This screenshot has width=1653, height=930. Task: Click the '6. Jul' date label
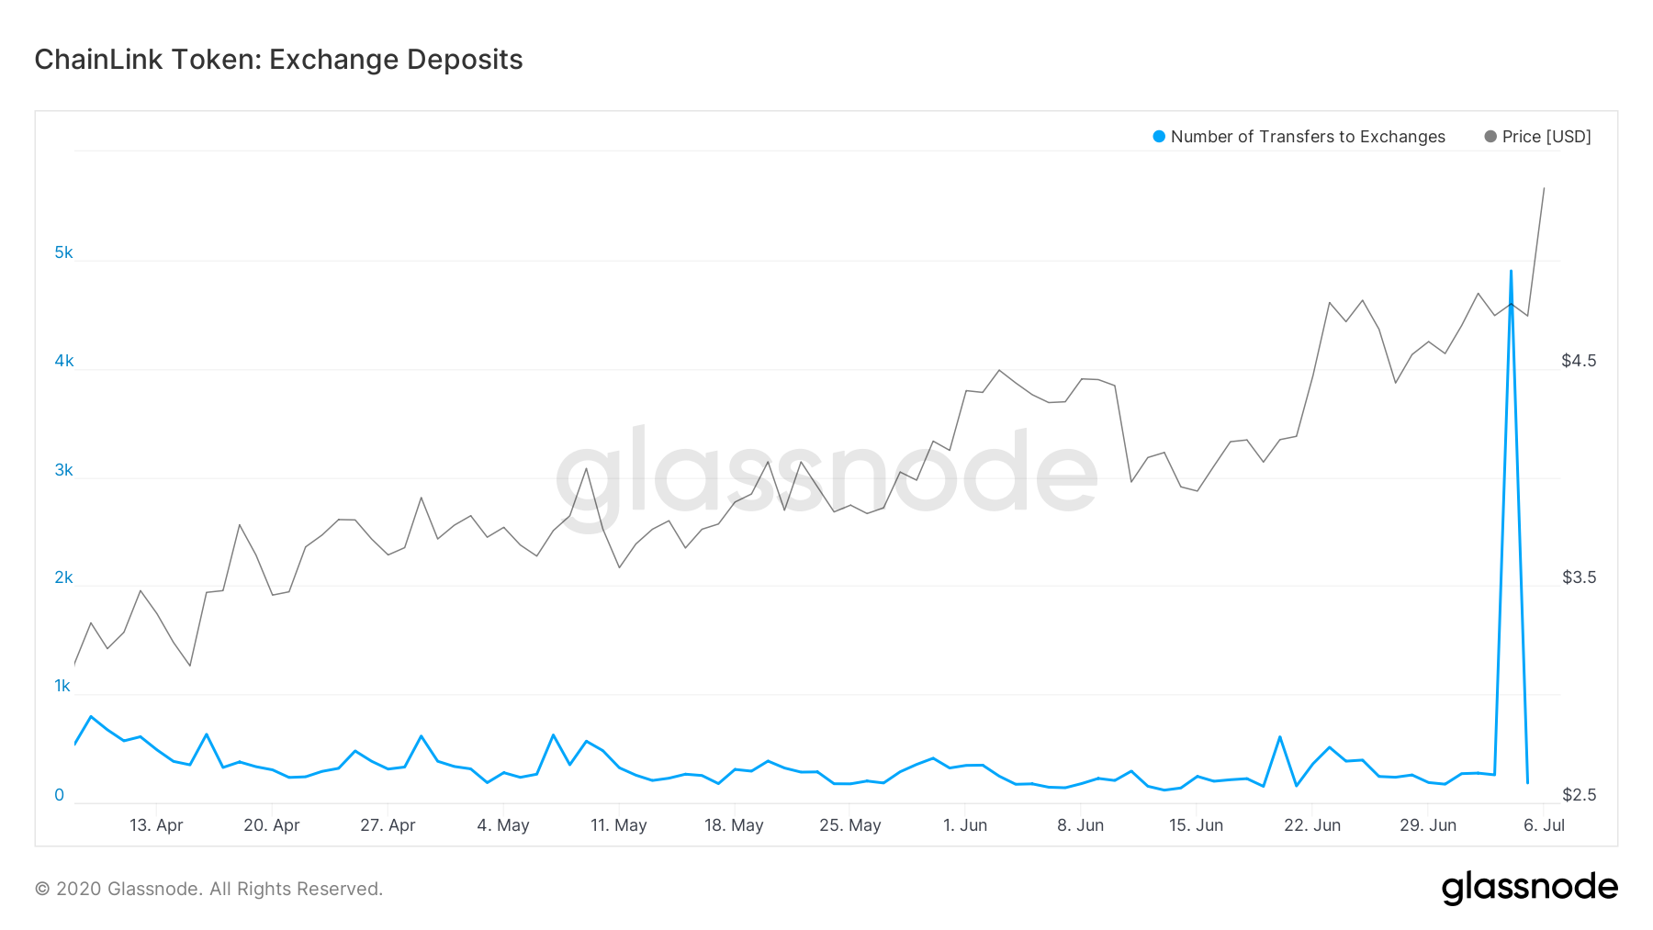pyautogui.click(x=1544, y=825)
